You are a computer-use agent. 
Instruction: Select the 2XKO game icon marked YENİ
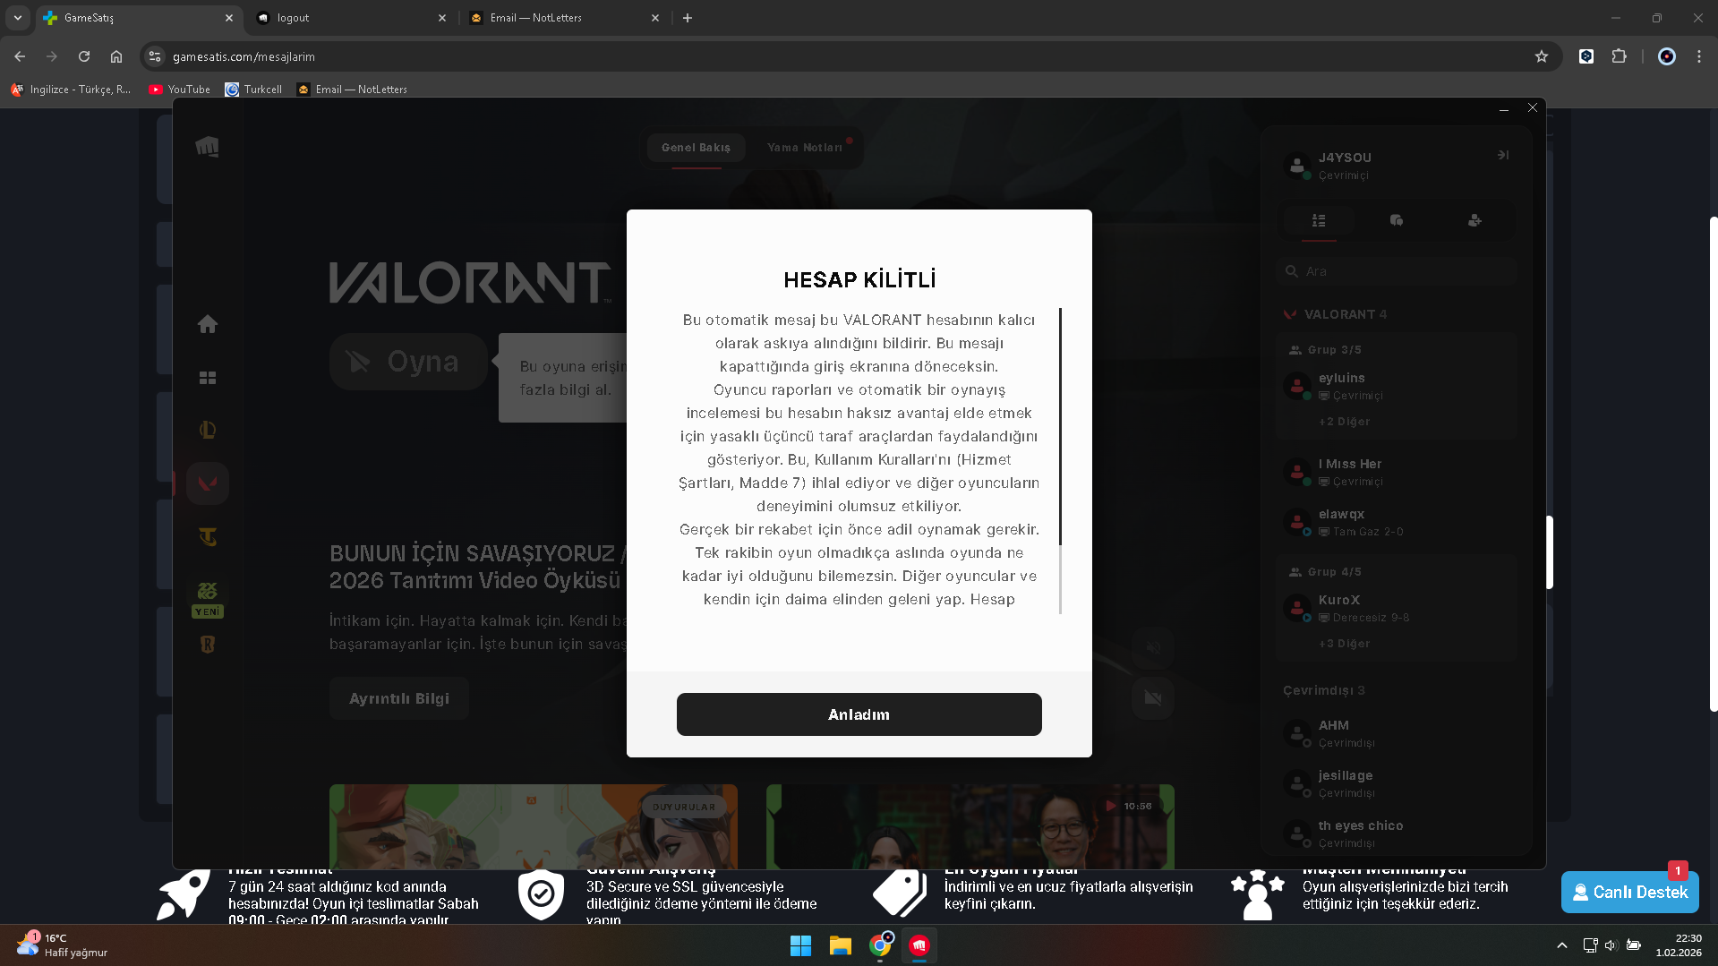click(208, 598)
